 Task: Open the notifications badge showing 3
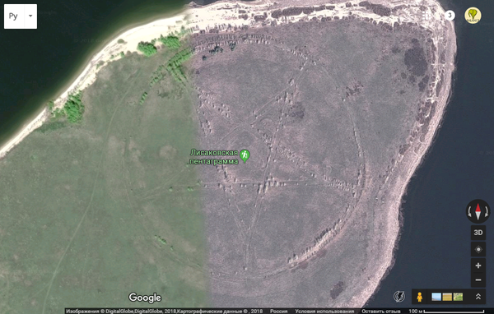(450, 15)
